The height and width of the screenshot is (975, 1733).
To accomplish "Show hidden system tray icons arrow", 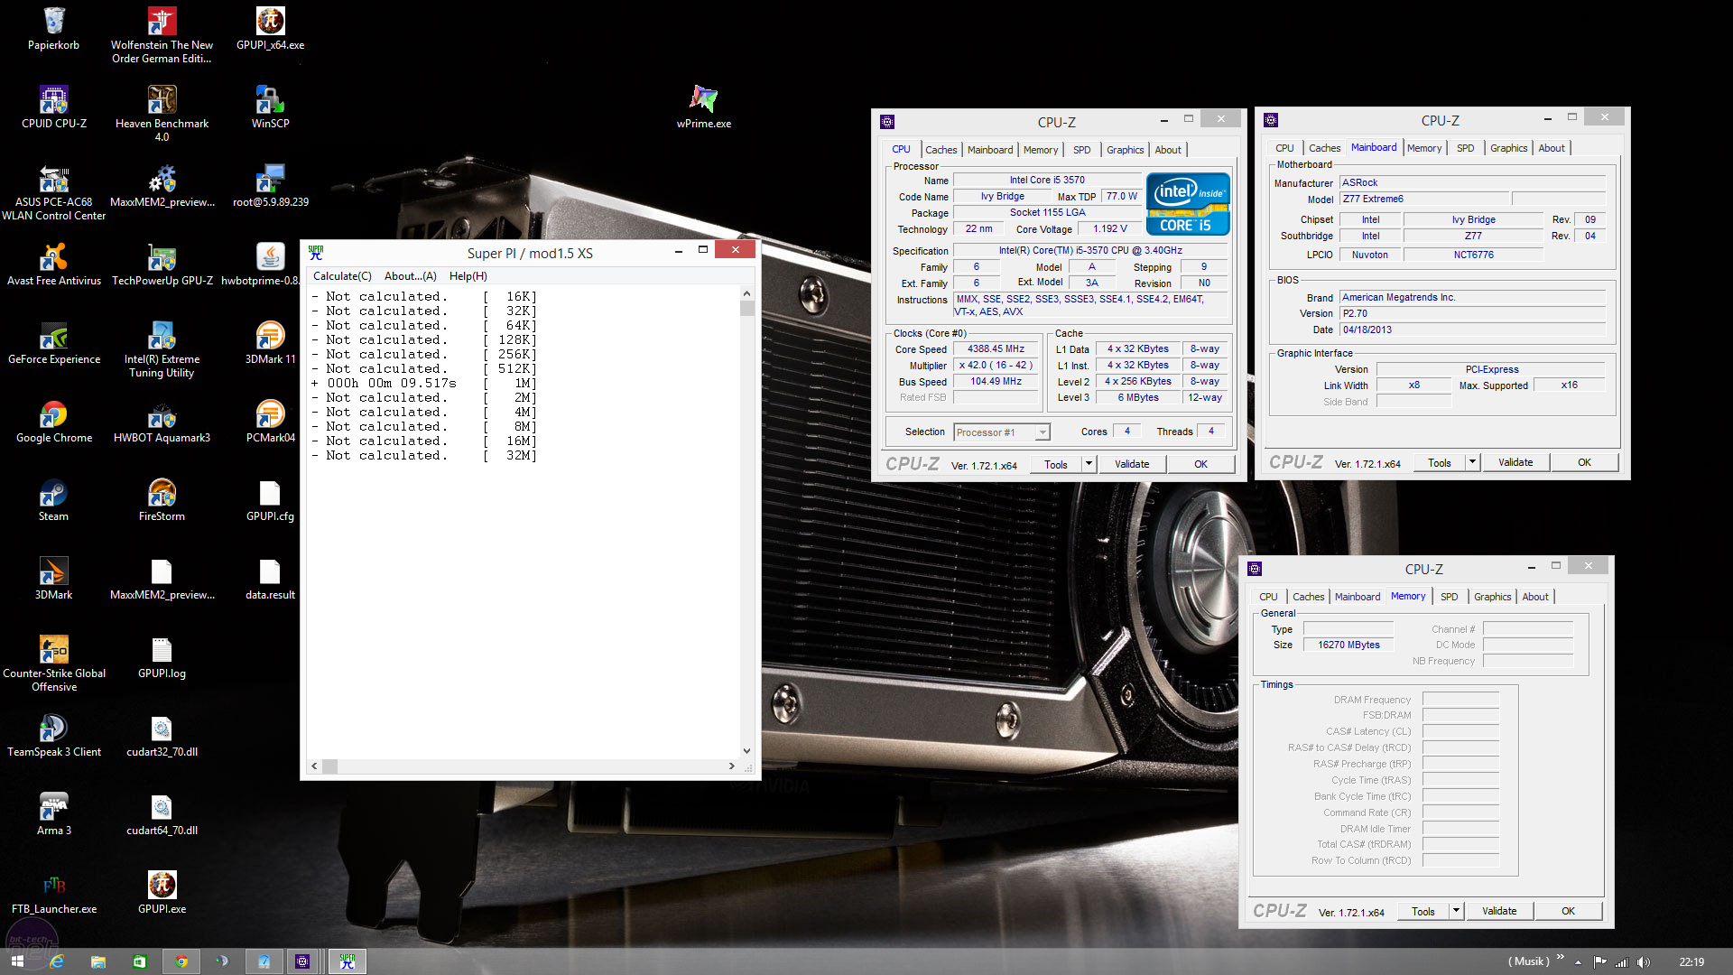I will (x=1578, y=962).
